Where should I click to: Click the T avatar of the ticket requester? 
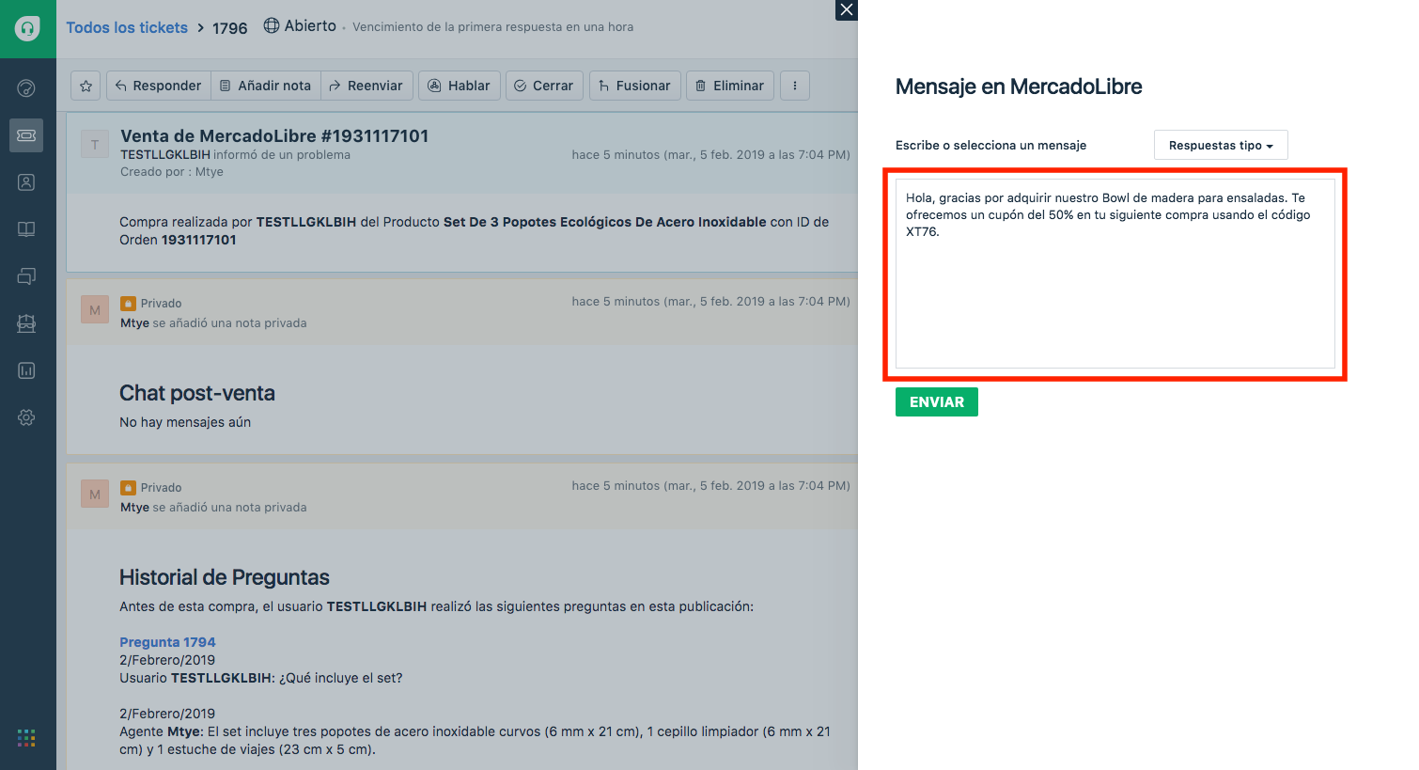(95, 144)
